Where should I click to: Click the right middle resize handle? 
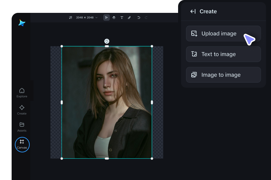click(152, 102)
